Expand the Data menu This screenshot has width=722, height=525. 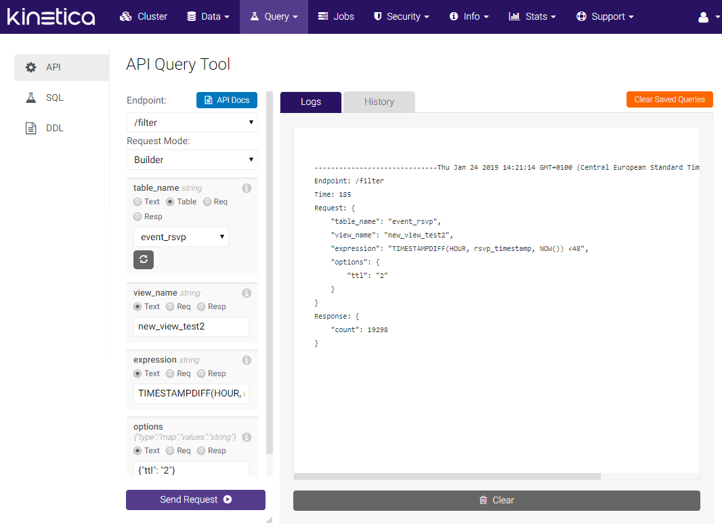[x=208, y=16]
